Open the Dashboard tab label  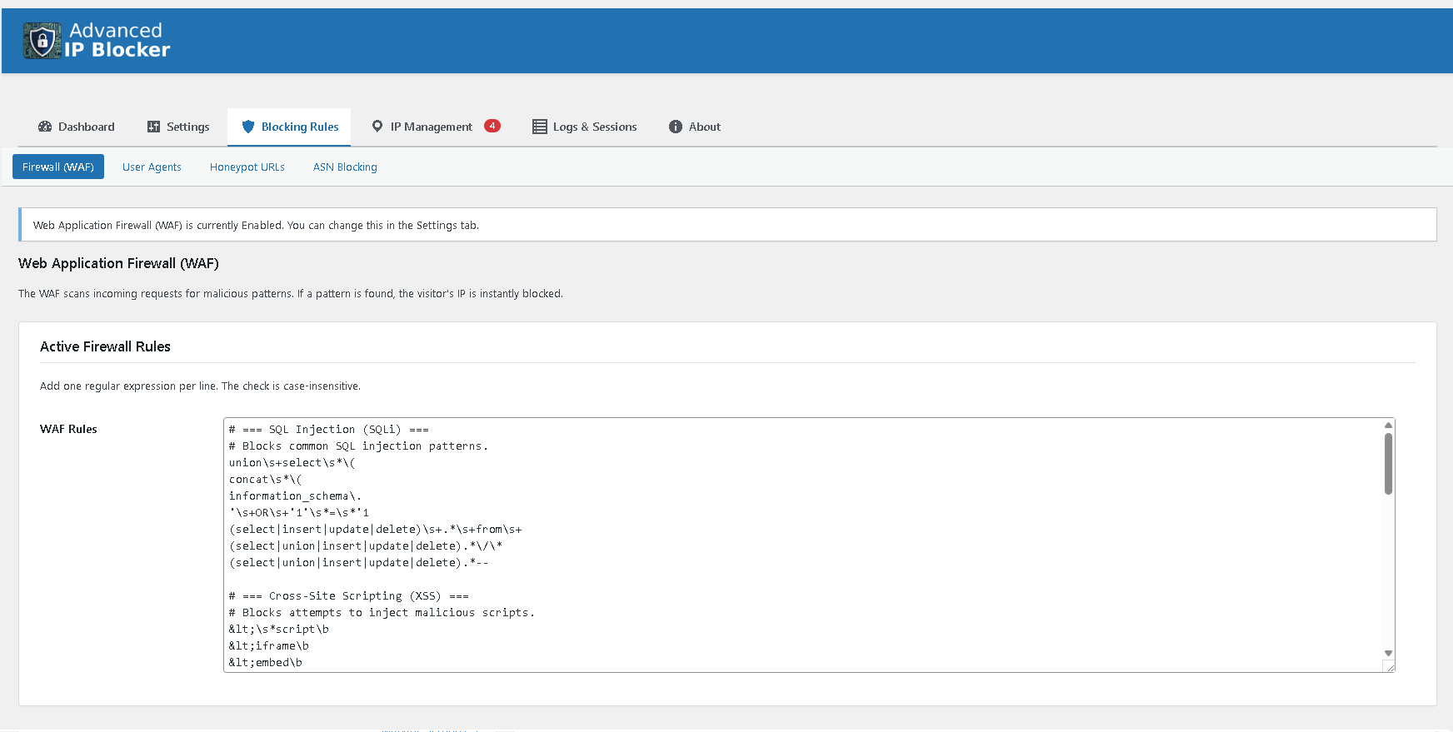[87, 127]
